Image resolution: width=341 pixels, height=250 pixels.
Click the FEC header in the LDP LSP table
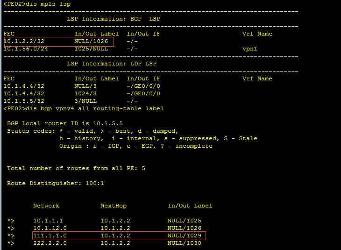tap(9, 79)
